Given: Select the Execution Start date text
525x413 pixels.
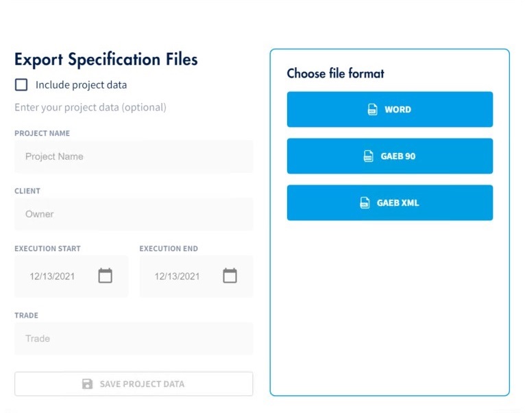Looking at the screenshot, I should [52, 276].
